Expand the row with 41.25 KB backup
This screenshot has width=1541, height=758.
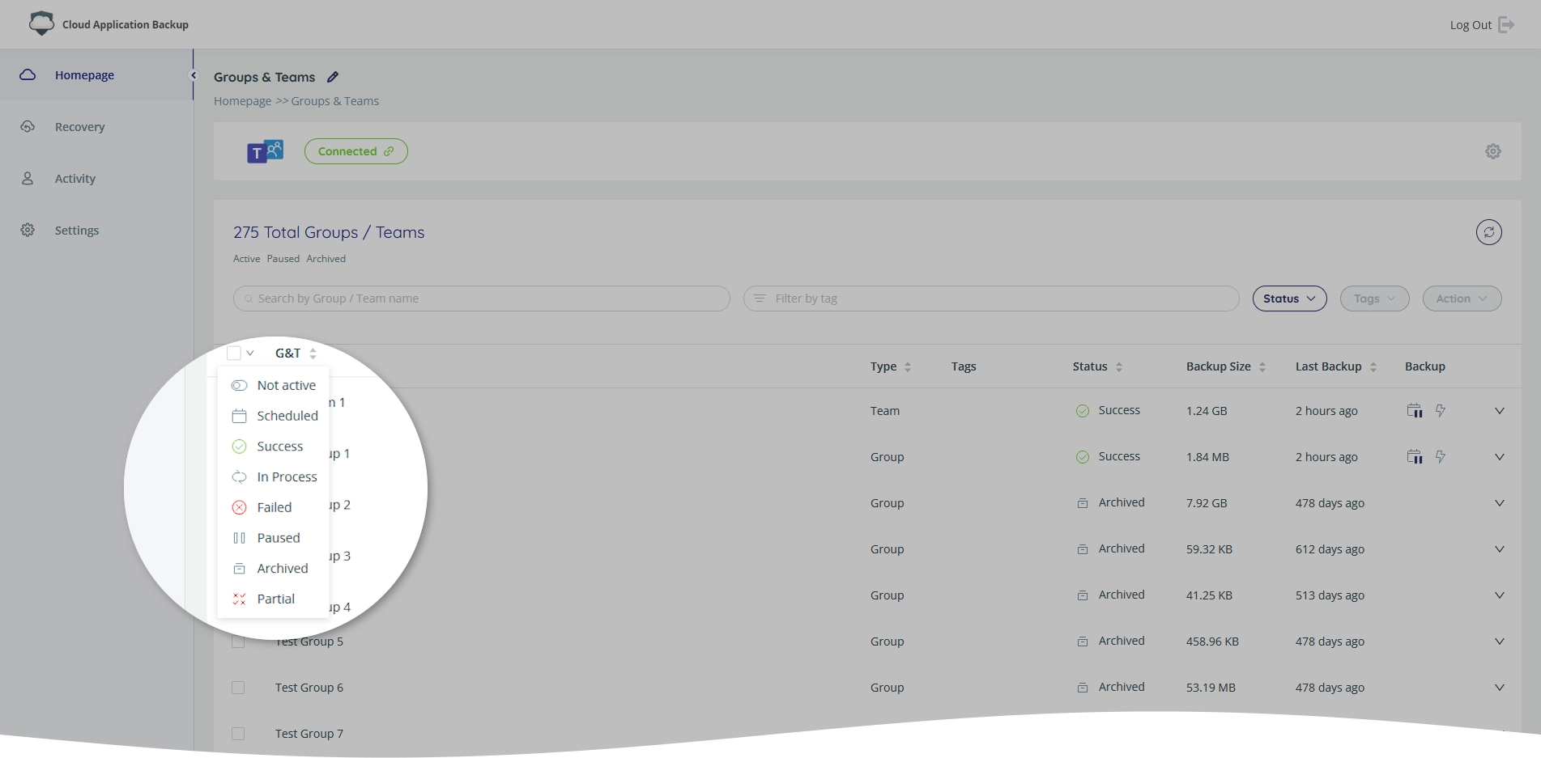[1500, 595]
